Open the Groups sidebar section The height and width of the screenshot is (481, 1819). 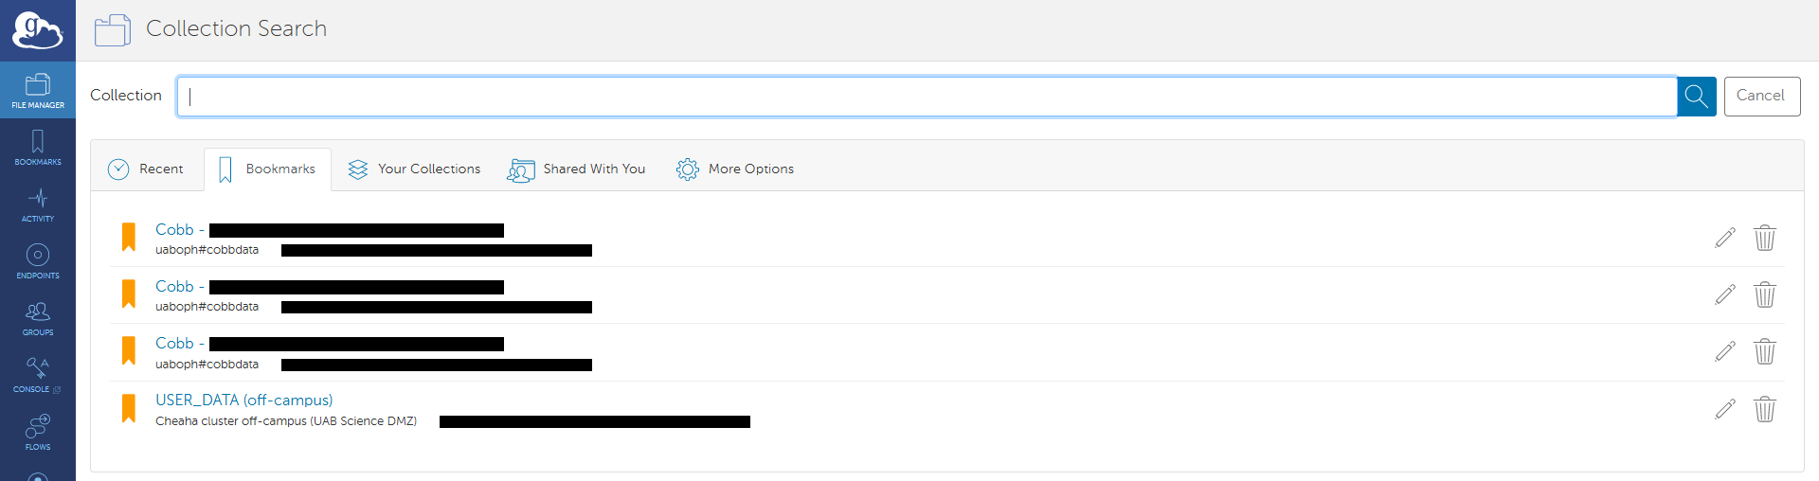[38, 318]
